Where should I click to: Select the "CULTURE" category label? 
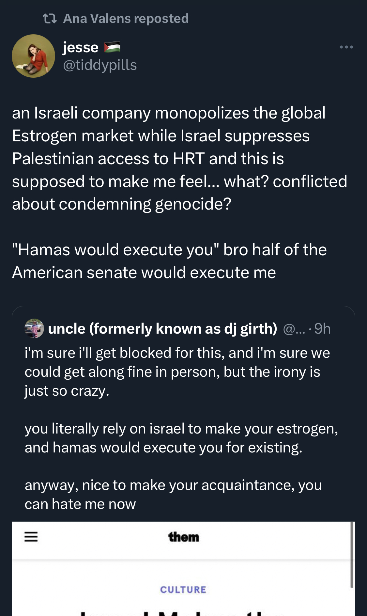click(x=183, y=590)
